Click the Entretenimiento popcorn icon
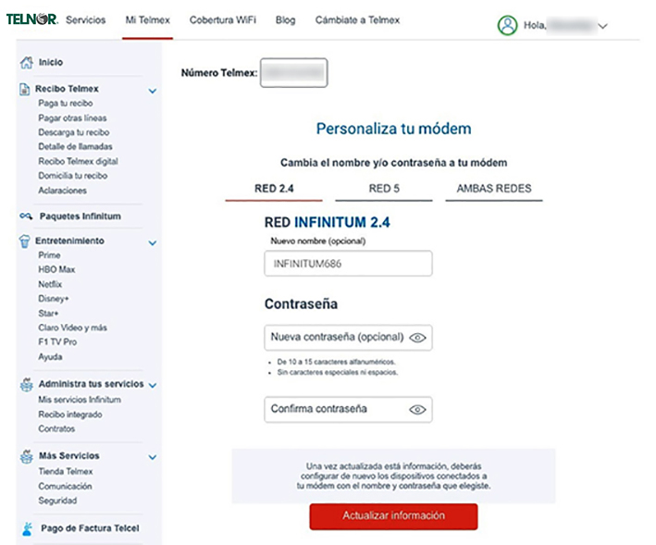Image resolution: width=656 pixels, height=545 pixels. point(26,241)
